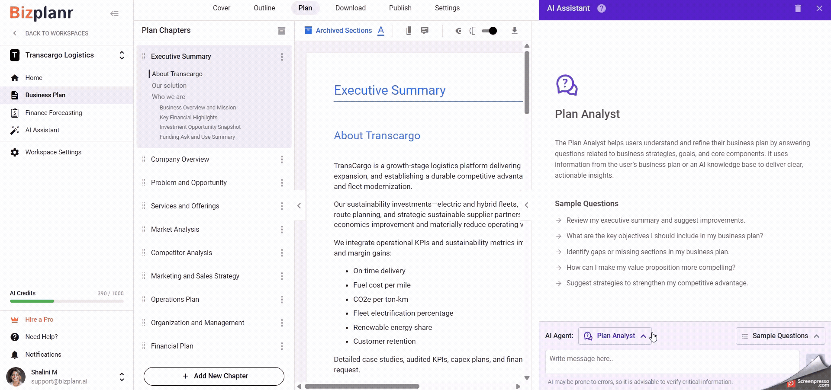
Task: Click the Executive Summary drag handle icon
Action: tap(144, 56)
